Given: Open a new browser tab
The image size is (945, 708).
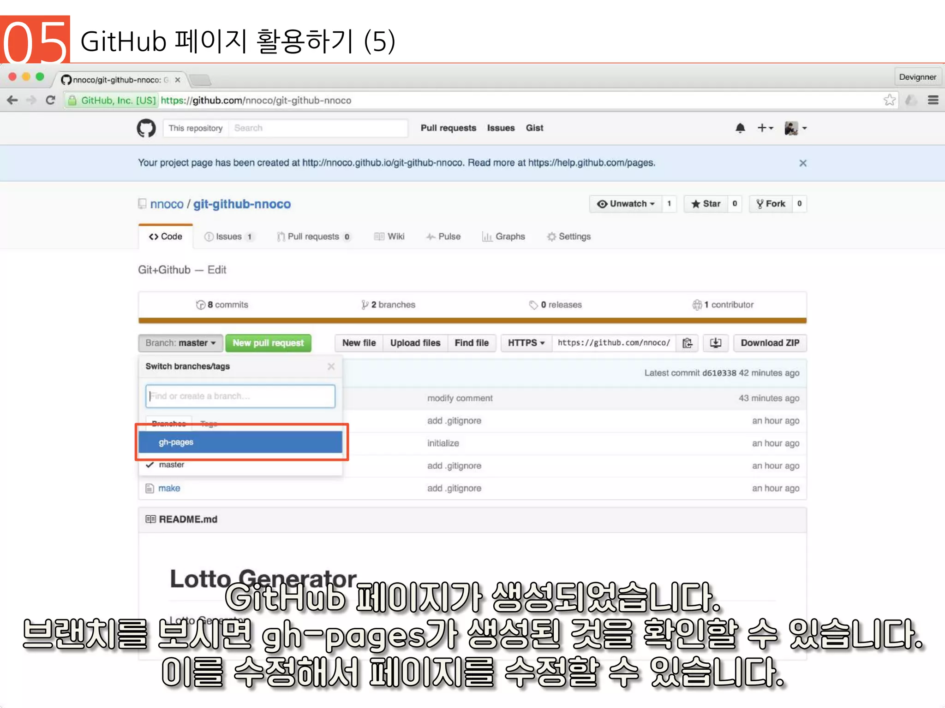Looking at the screenshot, I should 200,80.
